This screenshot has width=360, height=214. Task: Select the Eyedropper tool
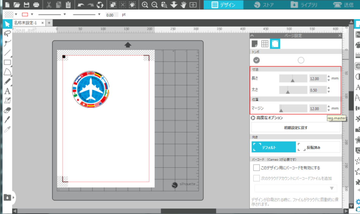(x=7, y=129)
